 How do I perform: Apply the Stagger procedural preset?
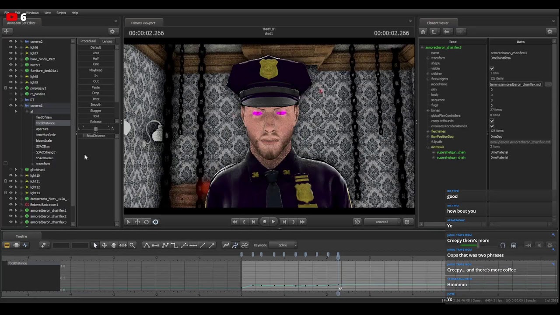(x=96, y=111)
